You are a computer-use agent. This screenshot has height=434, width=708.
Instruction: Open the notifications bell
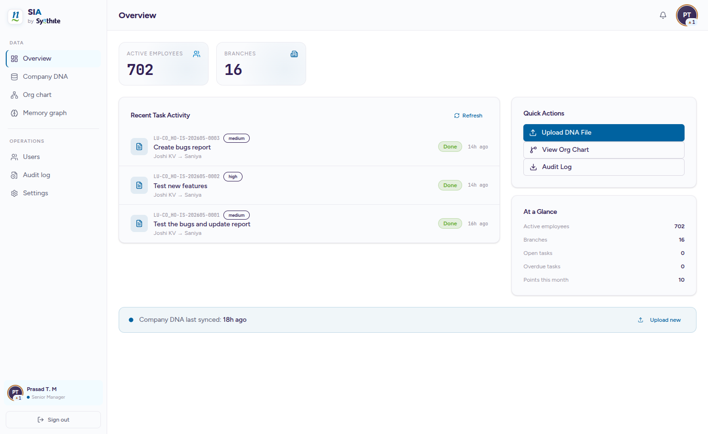tap(663, 15)
